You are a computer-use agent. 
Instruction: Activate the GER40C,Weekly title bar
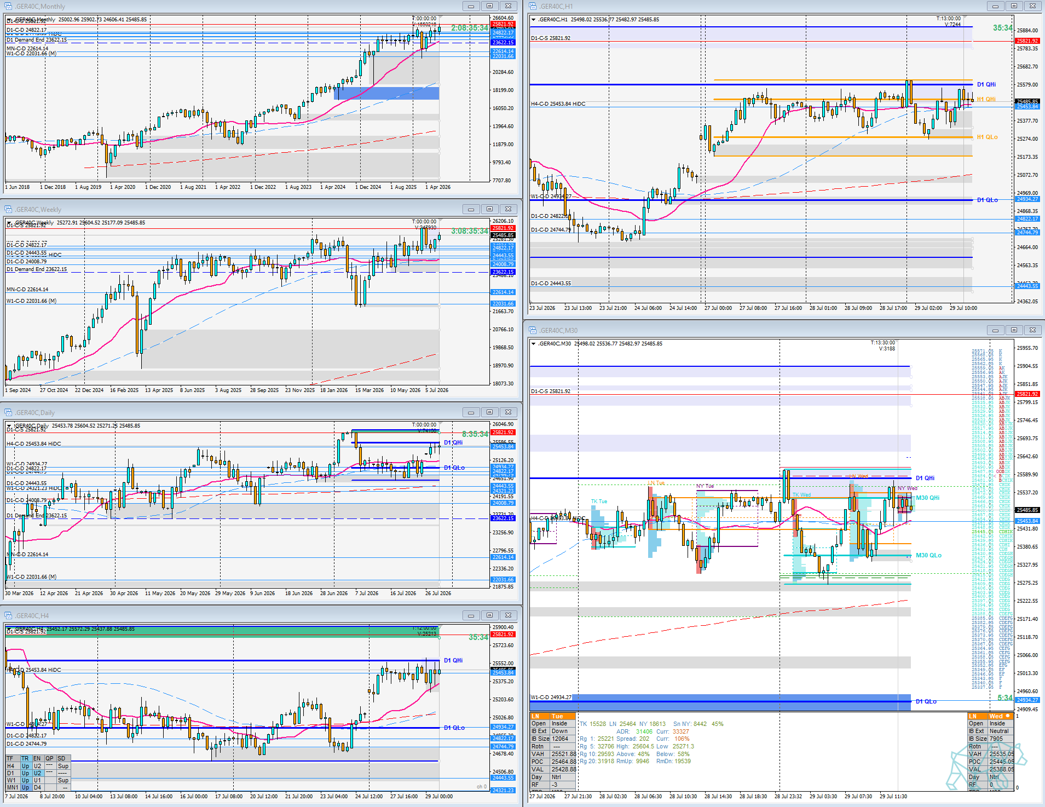tap(230, 209)
